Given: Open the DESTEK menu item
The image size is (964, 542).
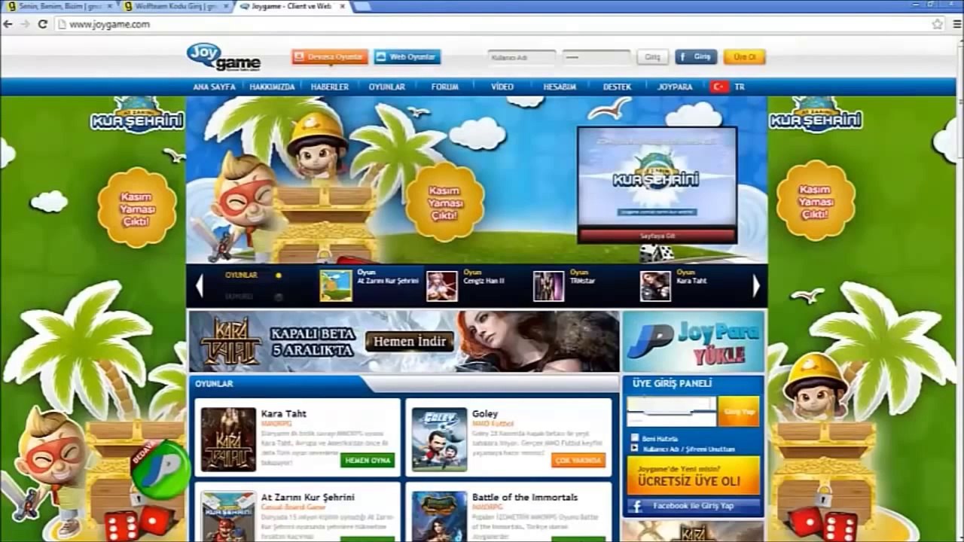Looking at the screenshot, I should (x=618, y=87).
